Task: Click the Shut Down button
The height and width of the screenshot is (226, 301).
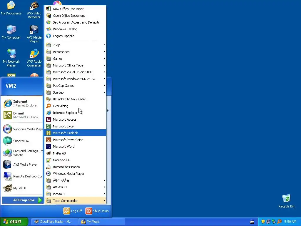Action: click(97, 211)
